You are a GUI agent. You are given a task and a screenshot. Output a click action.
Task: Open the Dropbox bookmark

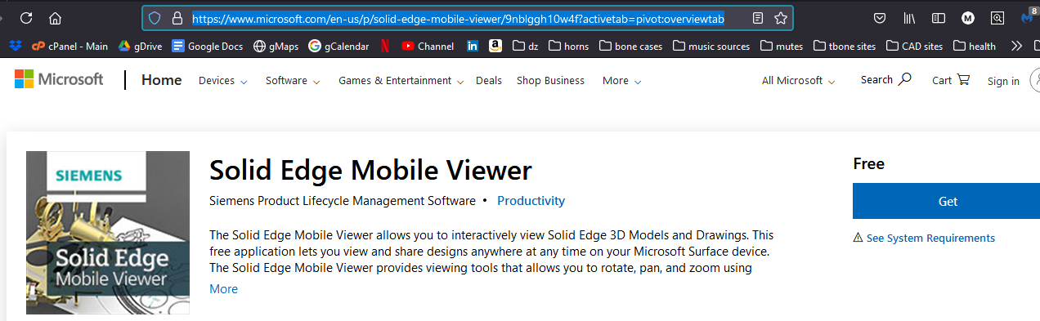point(16,46)
